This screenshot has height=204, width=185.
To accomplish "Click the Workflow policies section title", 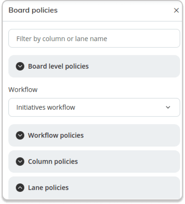I will [56, 136].
